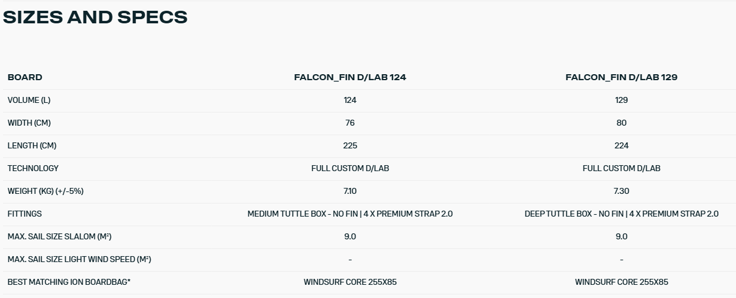Click Max. Sail Size Light Wind Speed label

pyautogui.click(x=79, y=259)
